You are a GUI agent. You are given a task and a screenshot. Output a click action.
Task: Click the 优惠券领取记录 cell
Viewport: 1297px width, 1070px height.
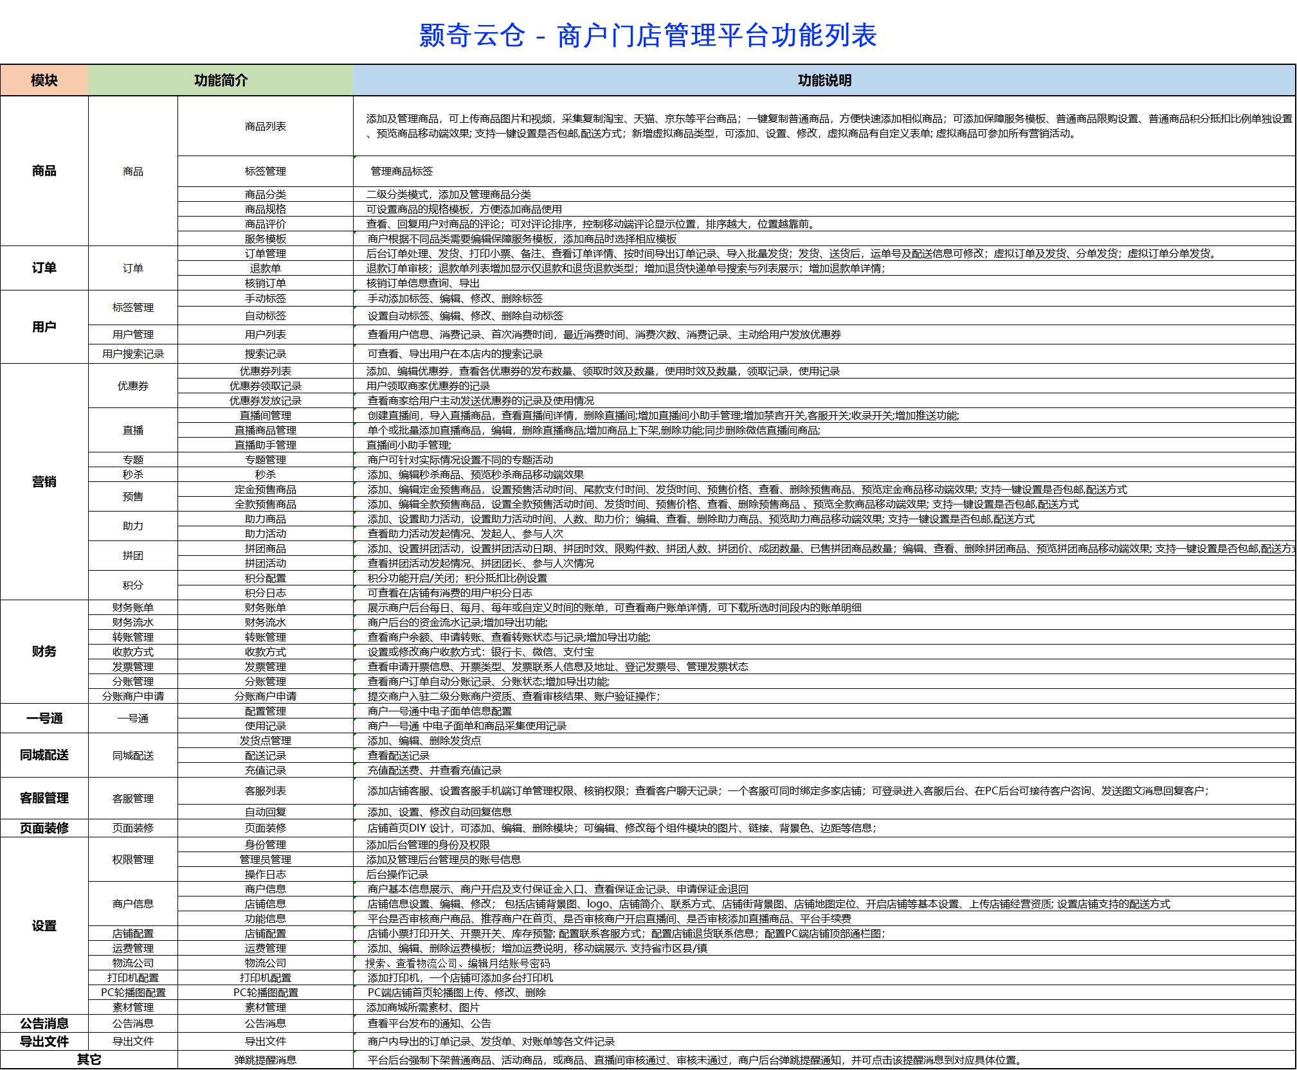click(x=265, y=386)
